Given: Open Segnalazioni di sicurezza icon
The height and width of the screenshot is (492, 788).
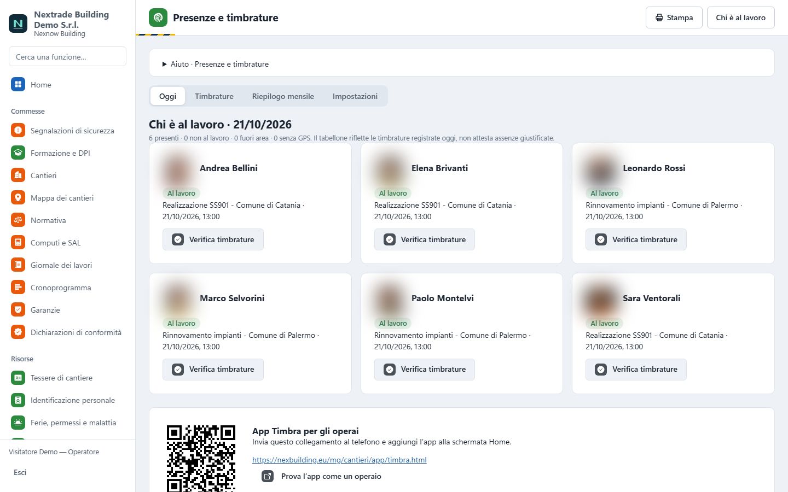Looking at the screenshot, I should pos(18,131).
